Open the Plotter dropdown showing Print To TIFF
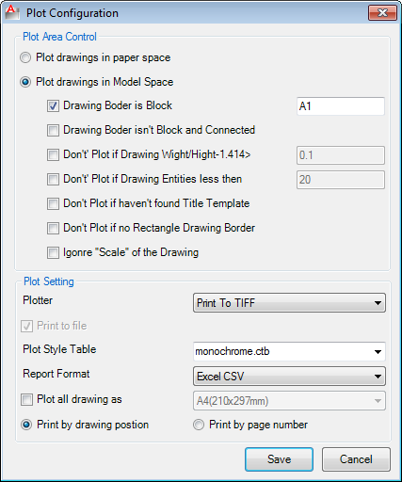Viewport: 402px width, 482px height. click(289, 303)
